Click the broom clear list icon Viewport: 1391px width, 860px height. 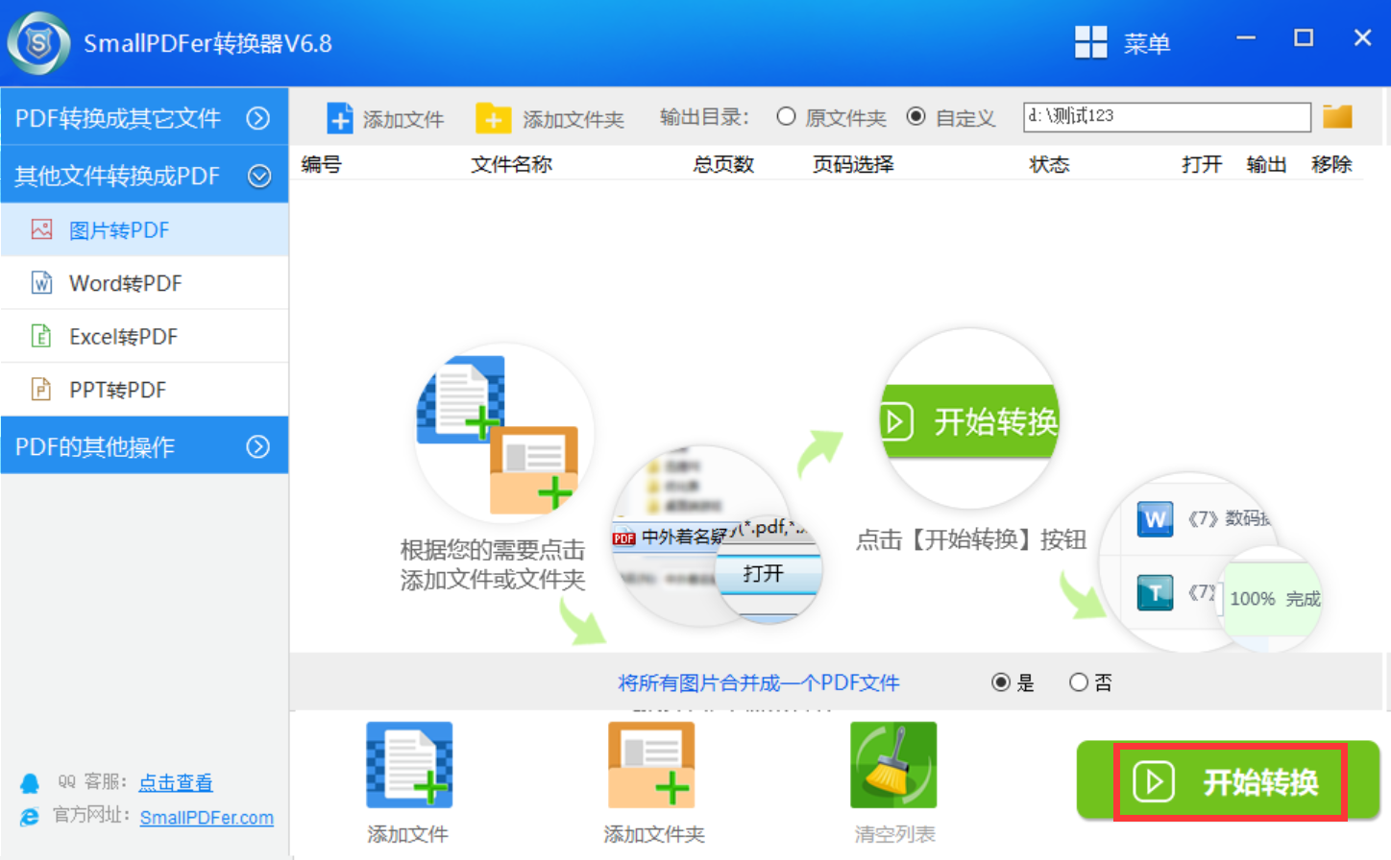click(x=893, y=765)
